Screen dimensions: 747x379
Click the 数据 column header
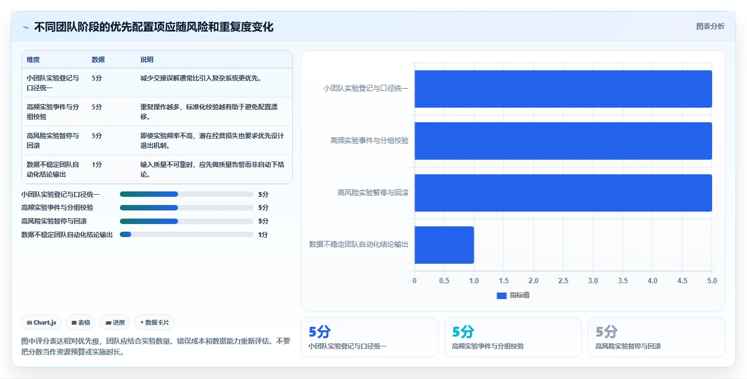98,60
